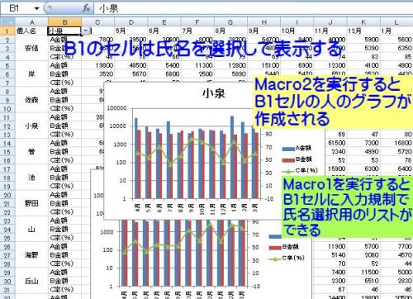This screenshot has height=299, width=413.
Task: Select row 20 header
Action: coord(7,195)
